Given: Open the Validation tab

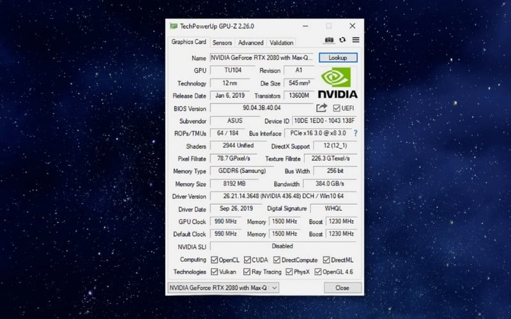Looking at the screenshot, I should [281, 43].
